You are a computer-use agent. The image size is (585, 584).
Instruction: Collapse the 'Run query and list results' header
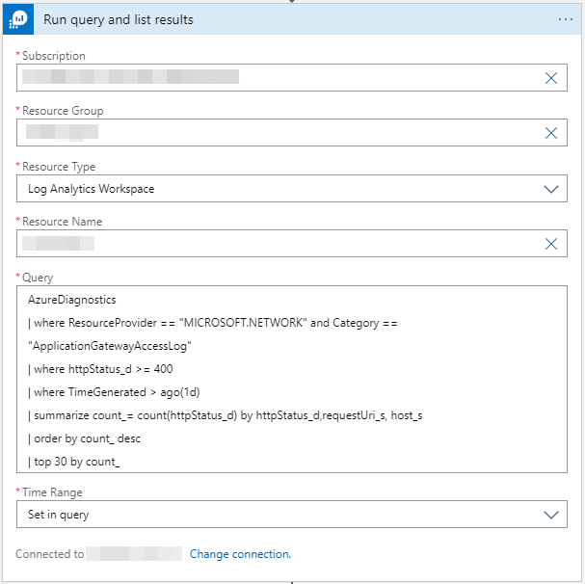[289, 19]
